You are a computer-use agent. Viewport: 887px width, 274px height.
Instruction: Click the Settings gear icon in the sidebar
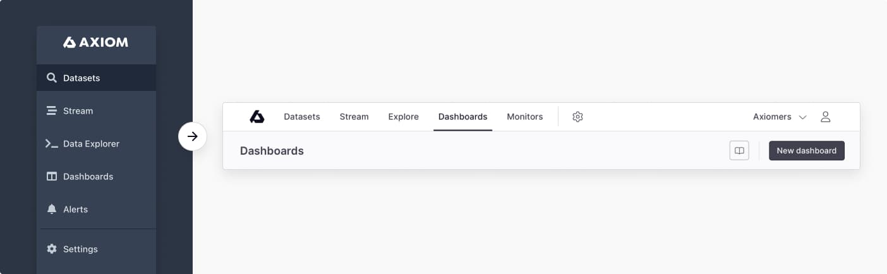point(52,249)
